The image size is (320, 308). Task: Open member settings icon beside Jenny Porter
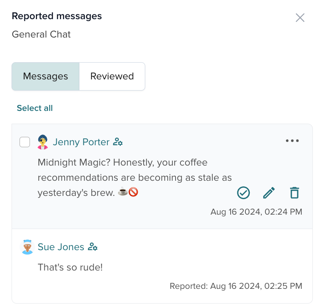tap(118, 142)
